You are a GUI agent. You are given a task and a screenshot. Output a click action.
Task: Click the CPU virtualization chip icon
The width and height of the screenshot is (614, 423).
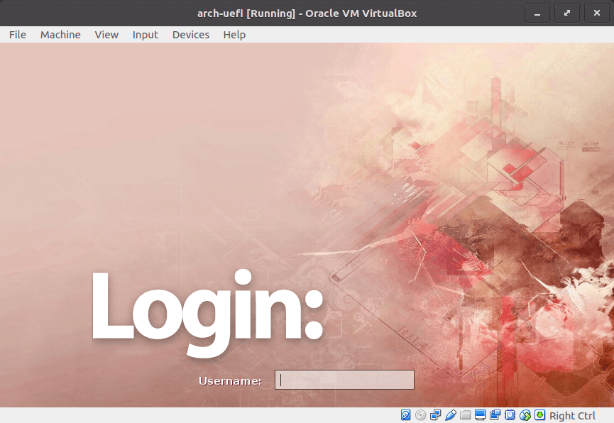coord(510,415)
